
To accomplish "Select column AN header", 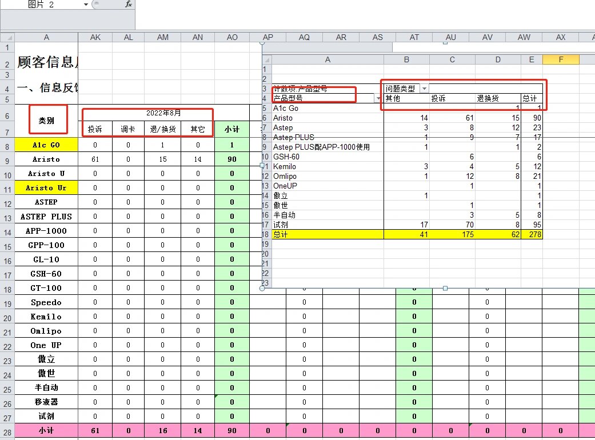I will 198,37.
